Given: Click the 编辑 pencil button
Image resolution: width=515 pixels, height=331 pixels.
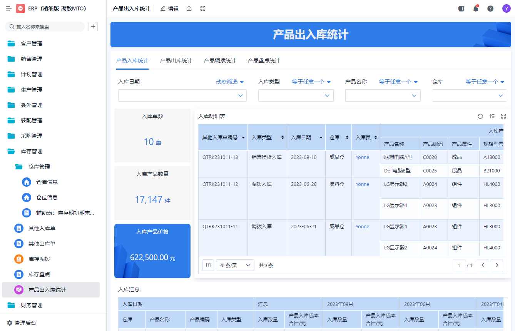Looking at the screenshot, I should (169, 8).
